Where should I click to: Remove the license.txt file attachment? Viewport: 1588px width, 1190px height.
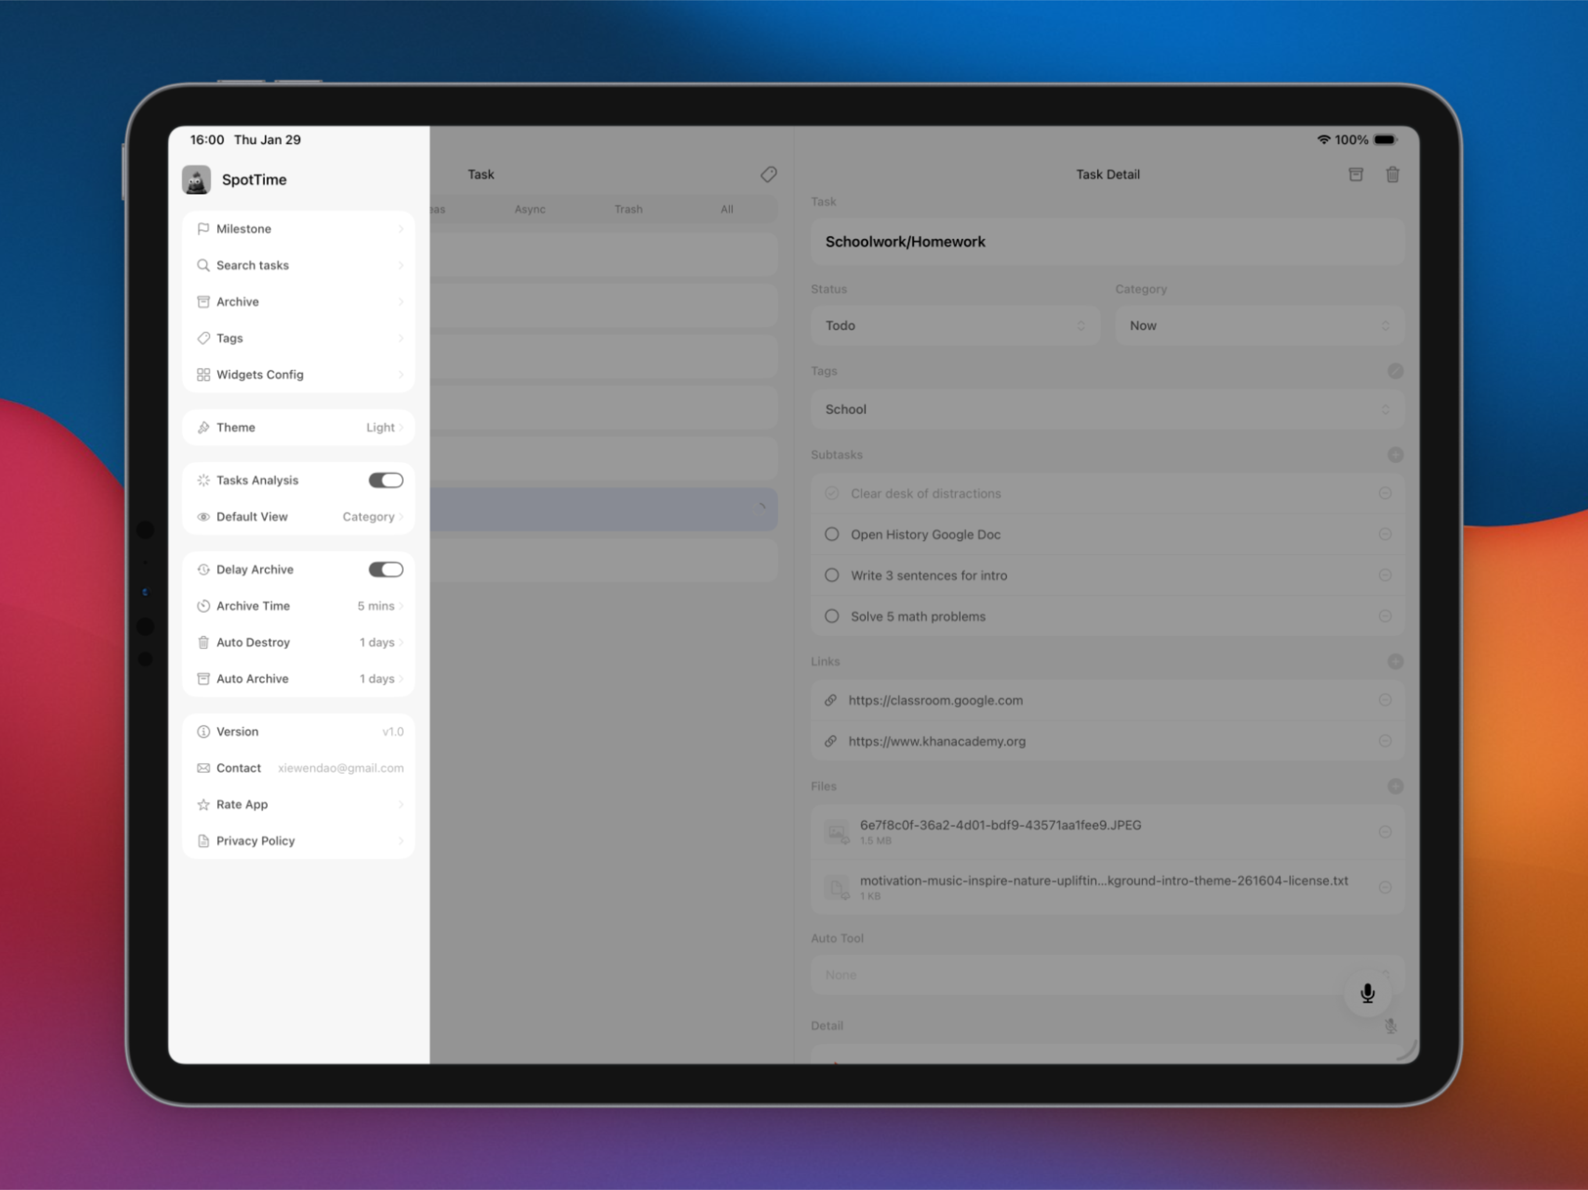(x=1386, y=888)
